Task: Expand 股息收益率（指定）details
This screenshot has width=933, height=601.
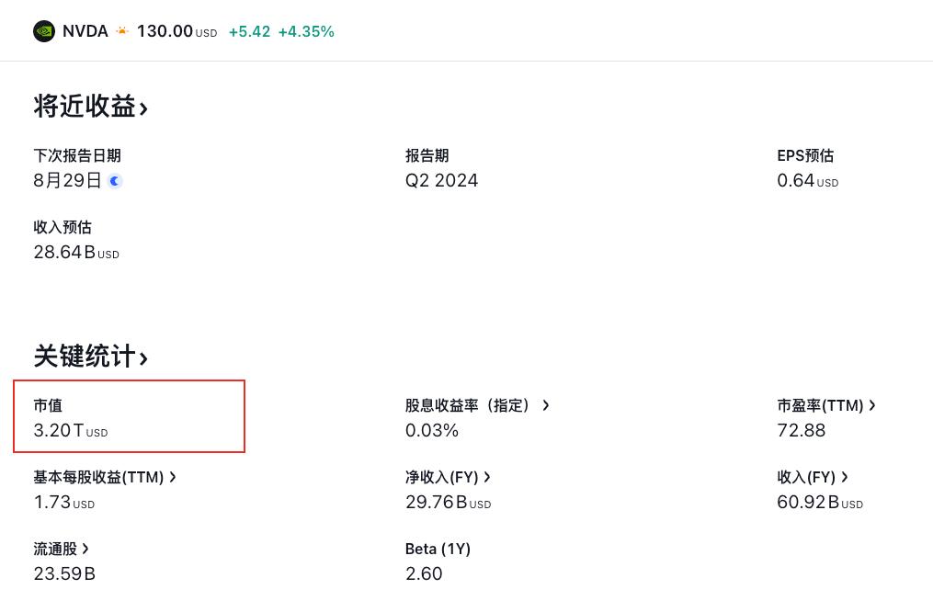Action: [477, 405]
